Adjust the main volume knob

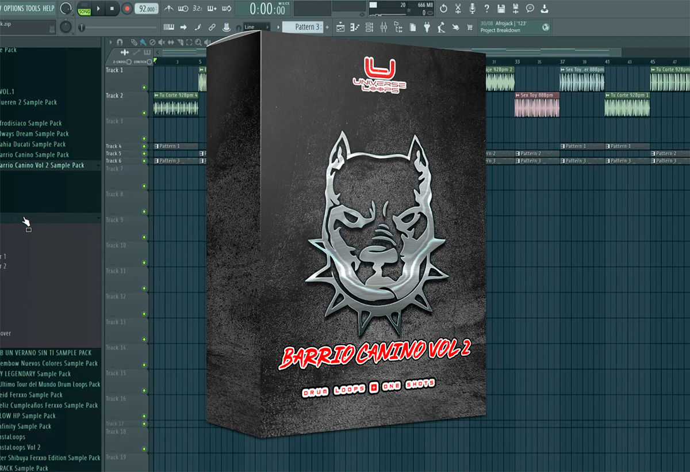66,9
